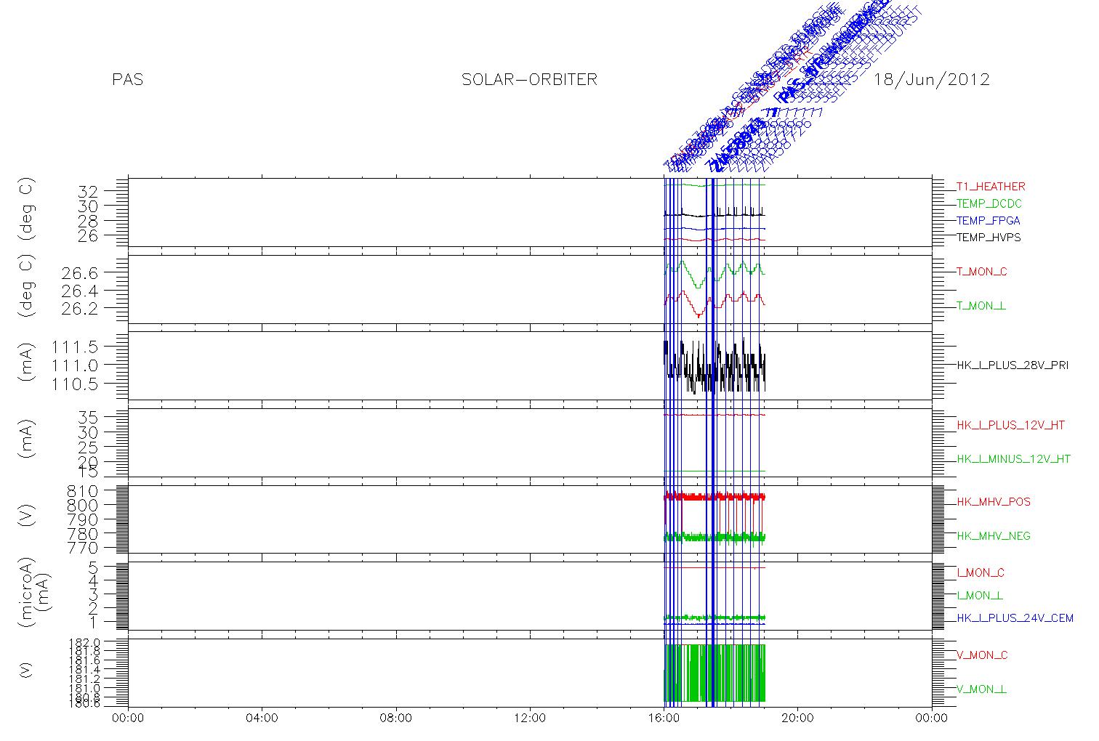Pick the HK_I_PLUS_12V_HT legend label
1099x741 pixels.
click(1010, 425)
